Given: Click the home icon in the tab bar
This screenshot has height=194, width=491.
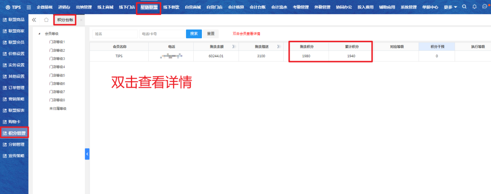Looking at the screenshot, I should click(x=46, y=20).
